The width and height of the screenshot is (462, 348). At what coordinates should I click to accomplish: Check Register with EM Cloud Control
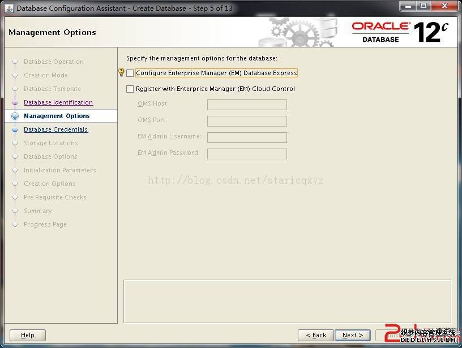(x=130, y=89)
